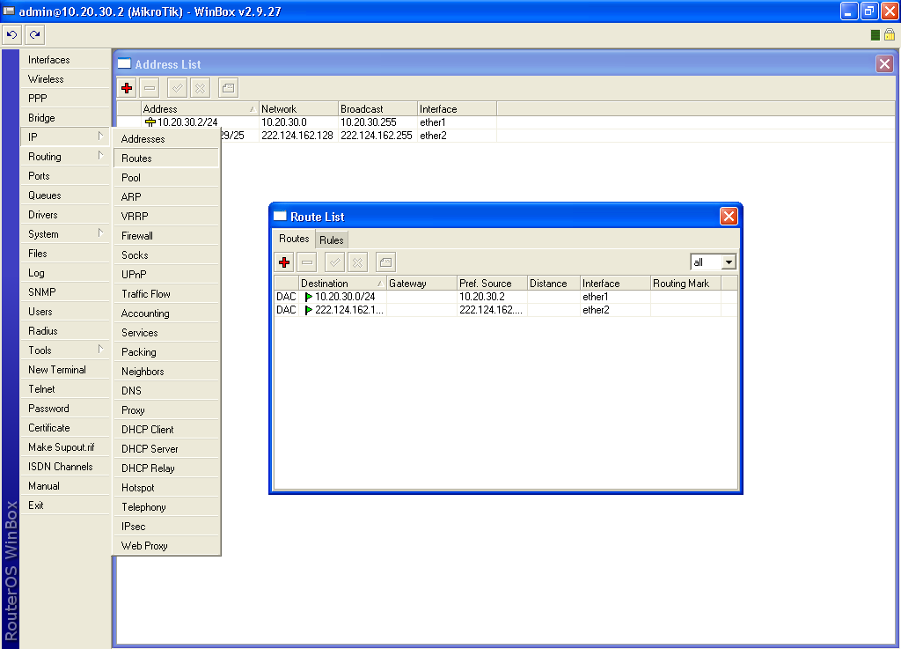Viewport: 901px width, 649px height.
Task: Click the Redo arrow in the main toolbar
Action: pyautogui.click(x=35, y=35)
